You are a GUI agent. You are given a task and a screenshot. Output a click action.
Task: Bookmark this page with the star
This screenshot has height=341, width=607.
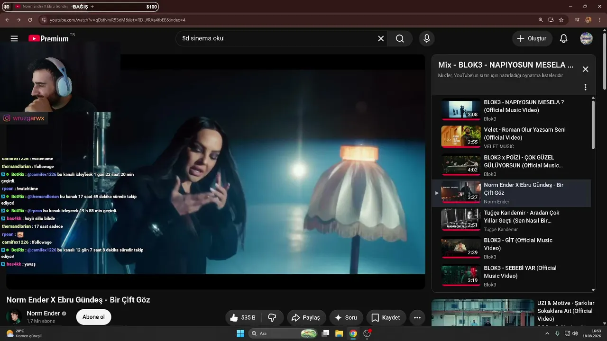coord(561,20)
